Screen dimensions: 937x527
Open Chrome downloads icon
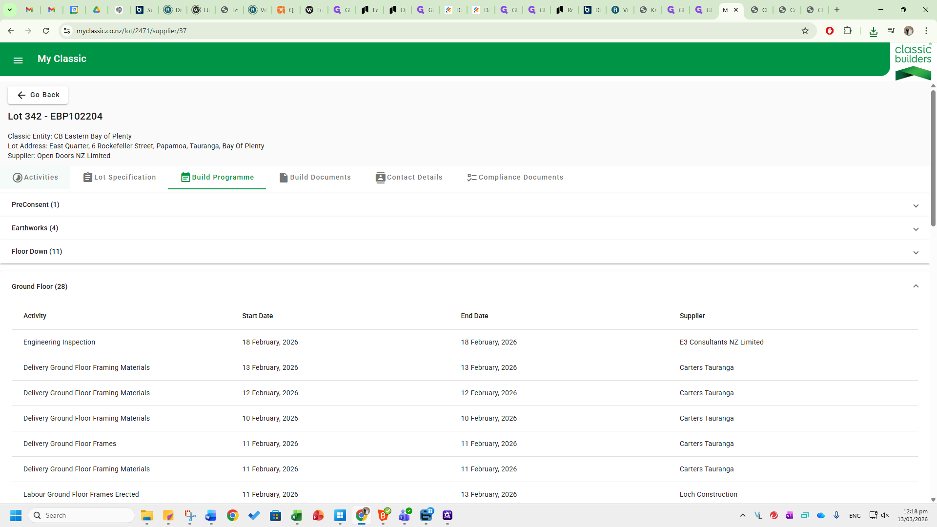(873, 31)
